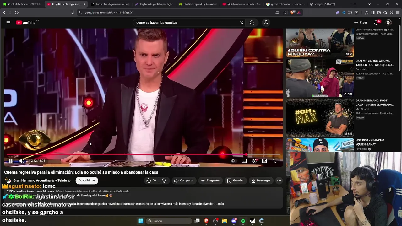The height and width of the screenshot is (226, 402).
Task: Toggle subtitles in the video player
Action: tap(244, 161)
